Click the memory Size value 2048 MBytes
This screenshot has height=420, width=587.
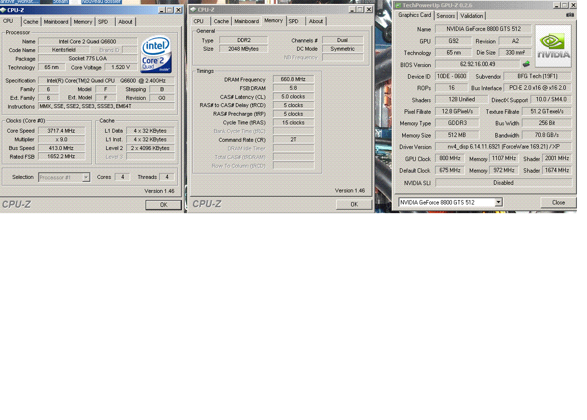(244, 49)
